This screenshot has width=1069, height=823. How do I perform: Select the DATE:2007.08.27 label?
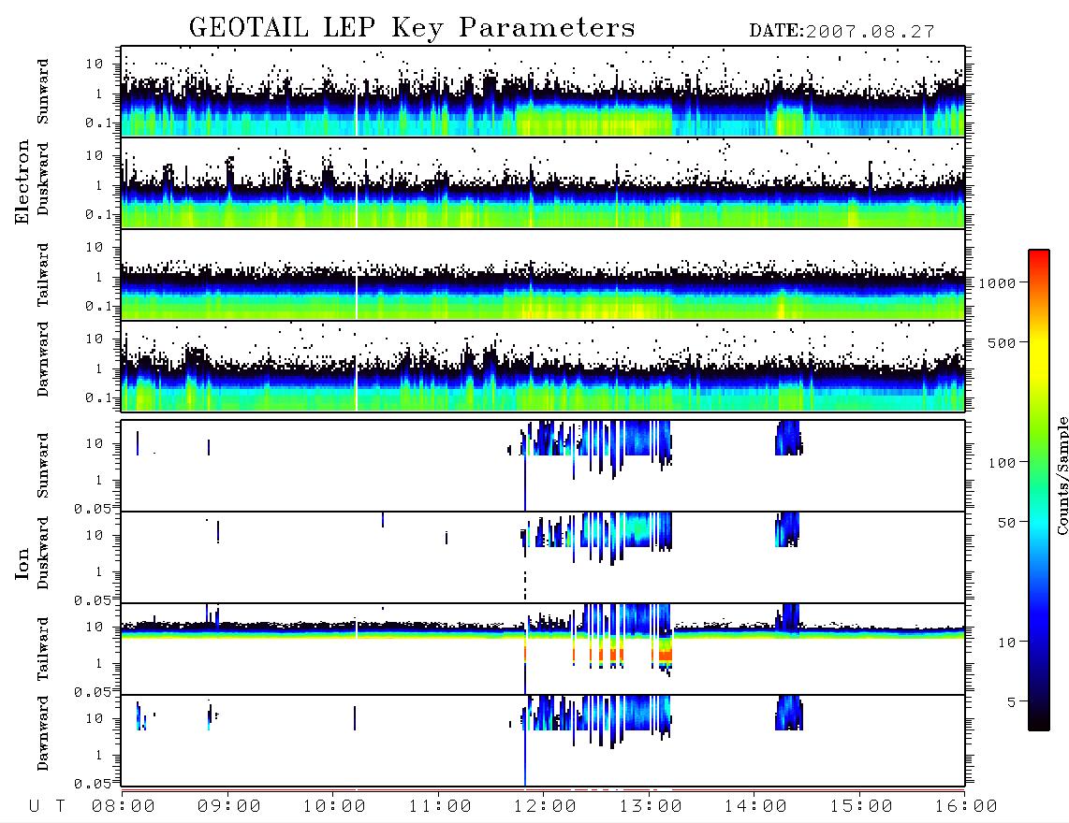[x=842, y=32]
